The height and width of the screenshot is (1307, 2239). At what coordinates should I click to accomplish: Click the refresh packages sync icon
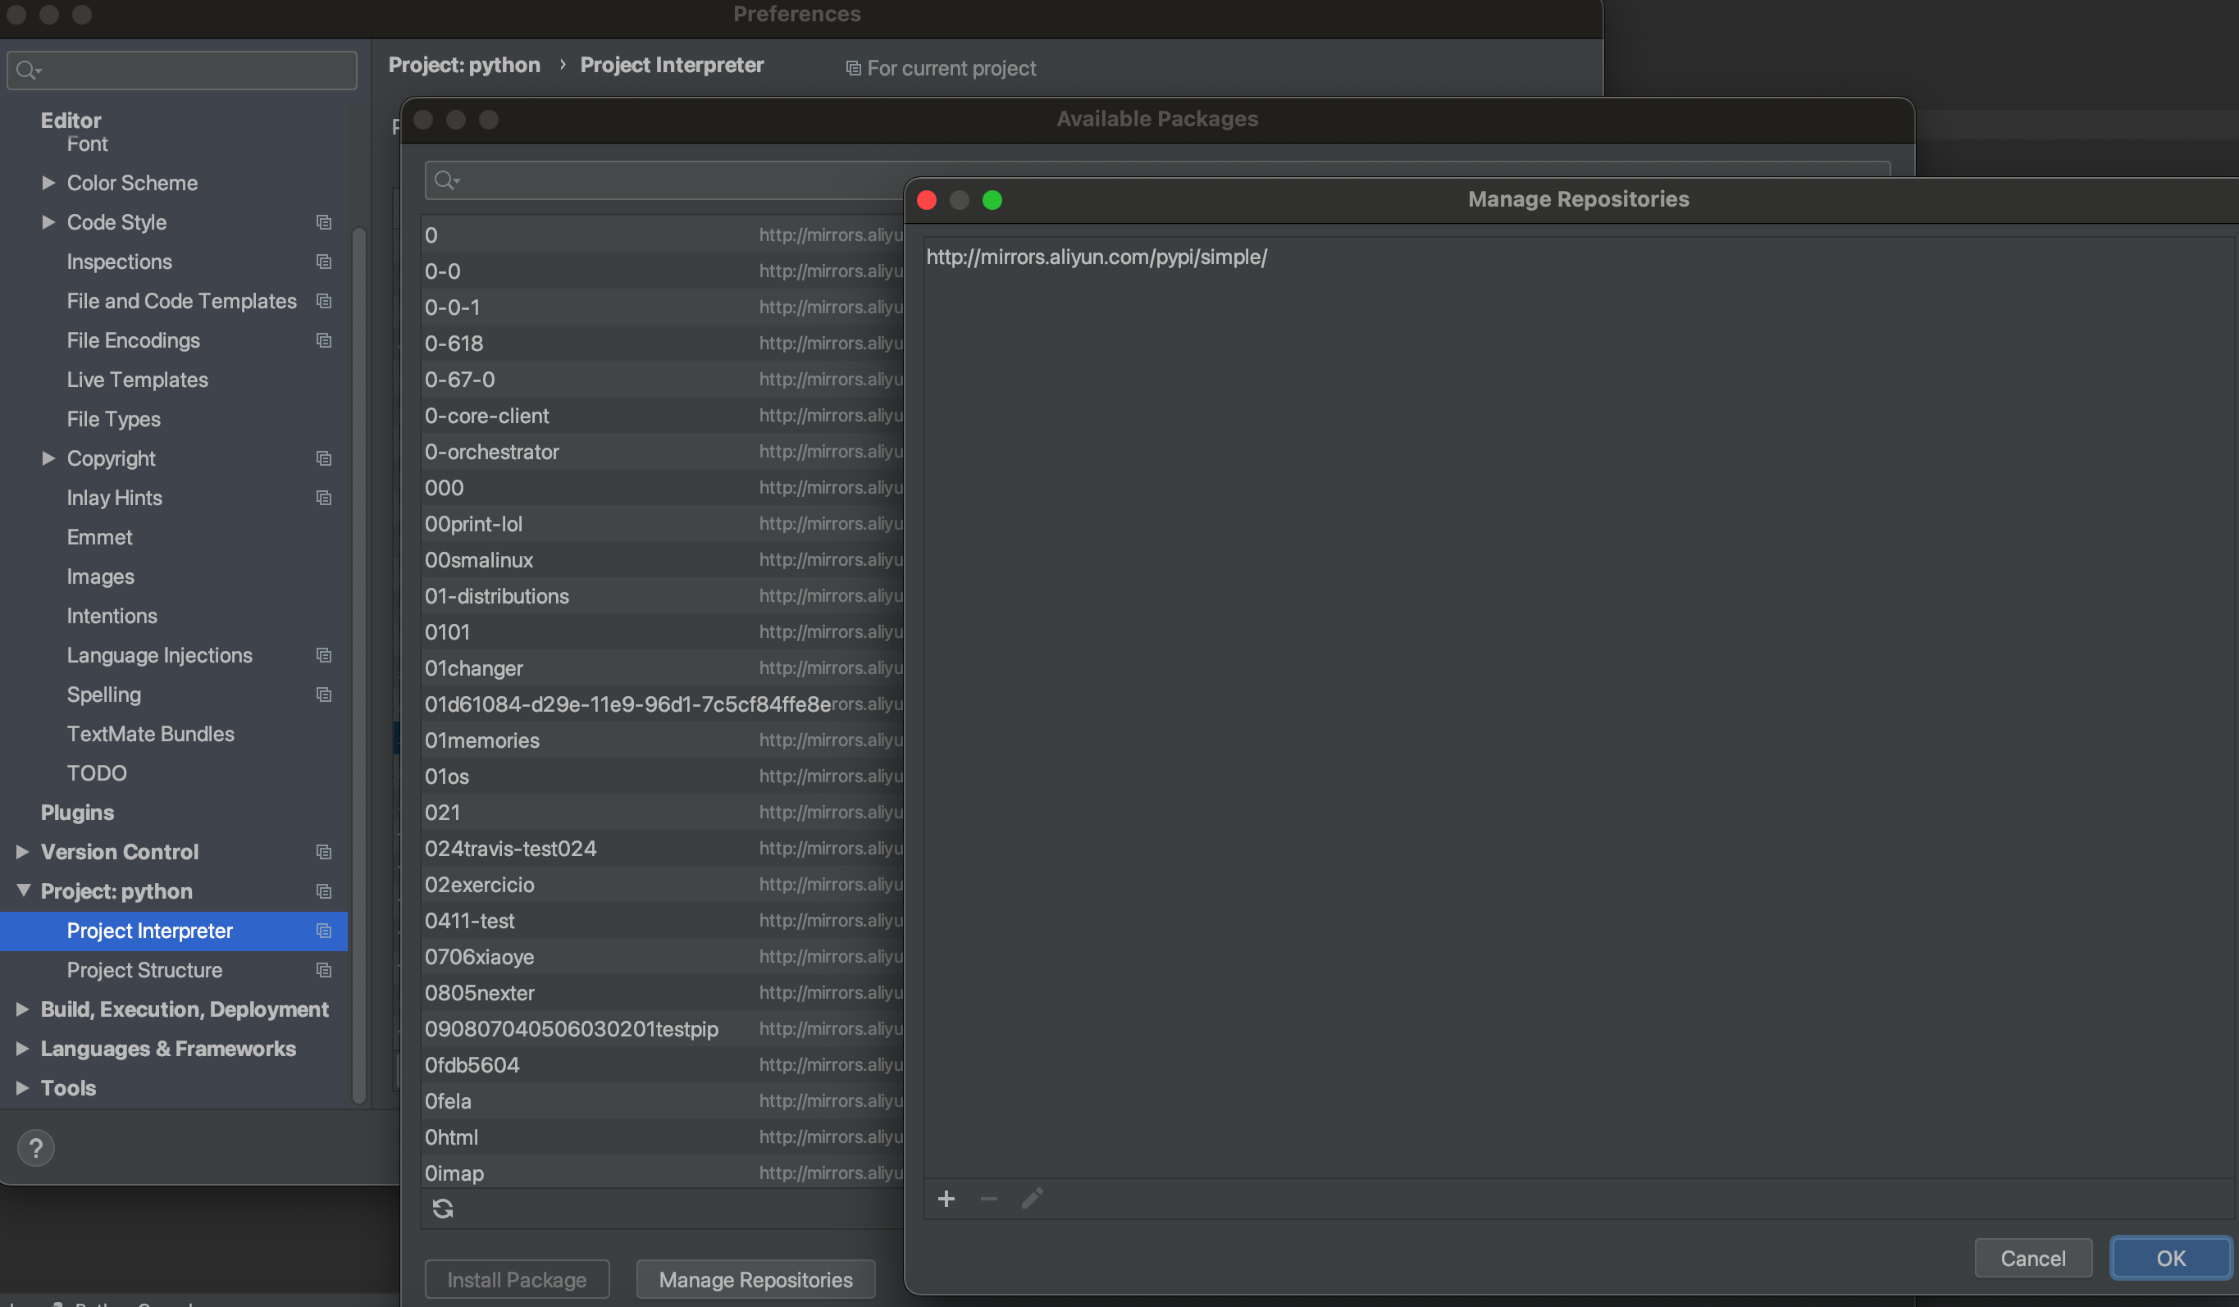click(442, 1209)
